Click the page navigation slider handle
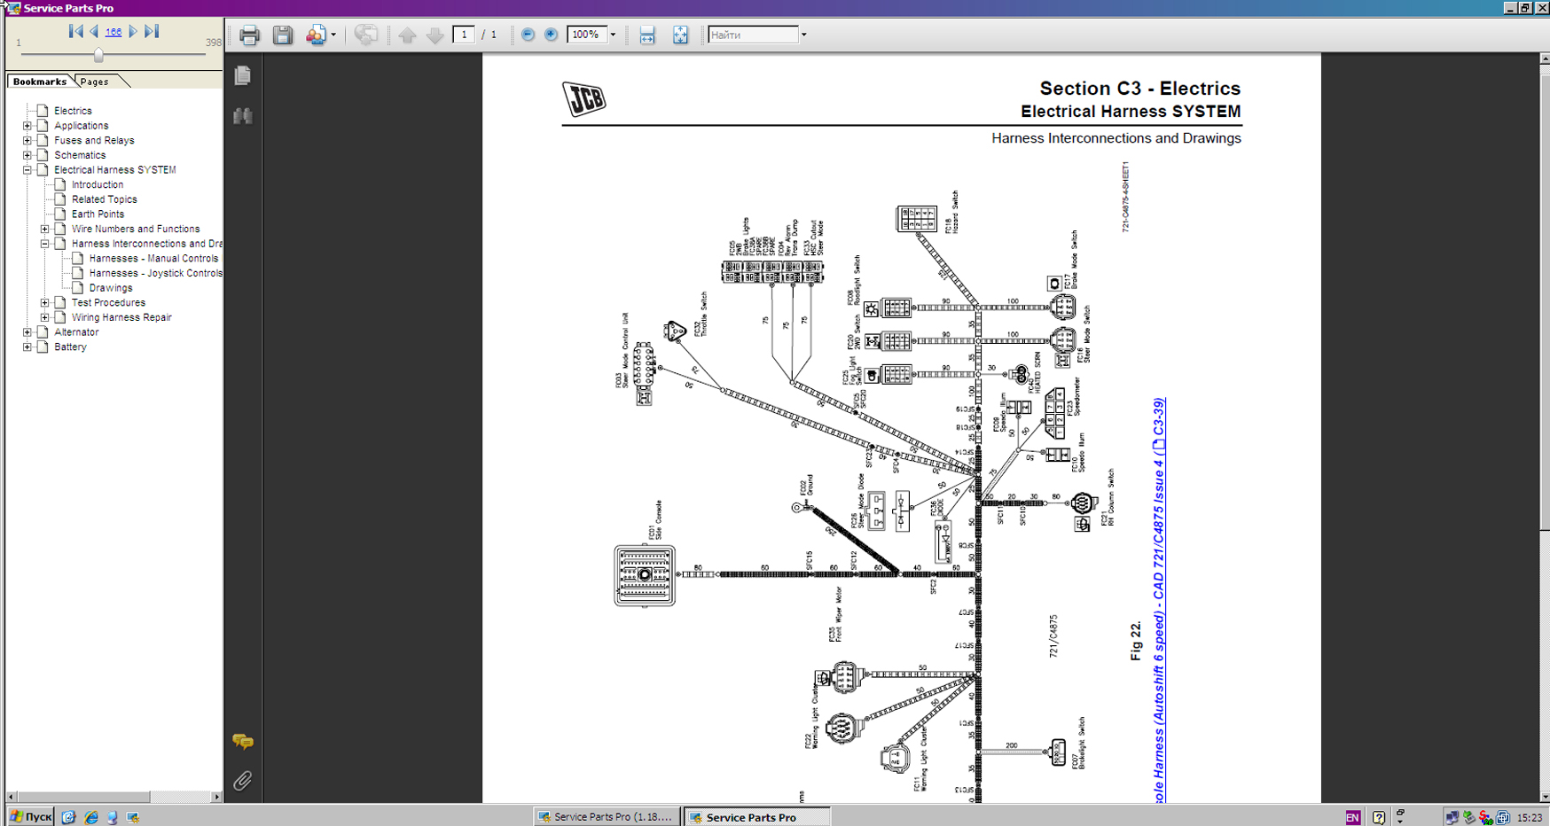 [98, 55]
